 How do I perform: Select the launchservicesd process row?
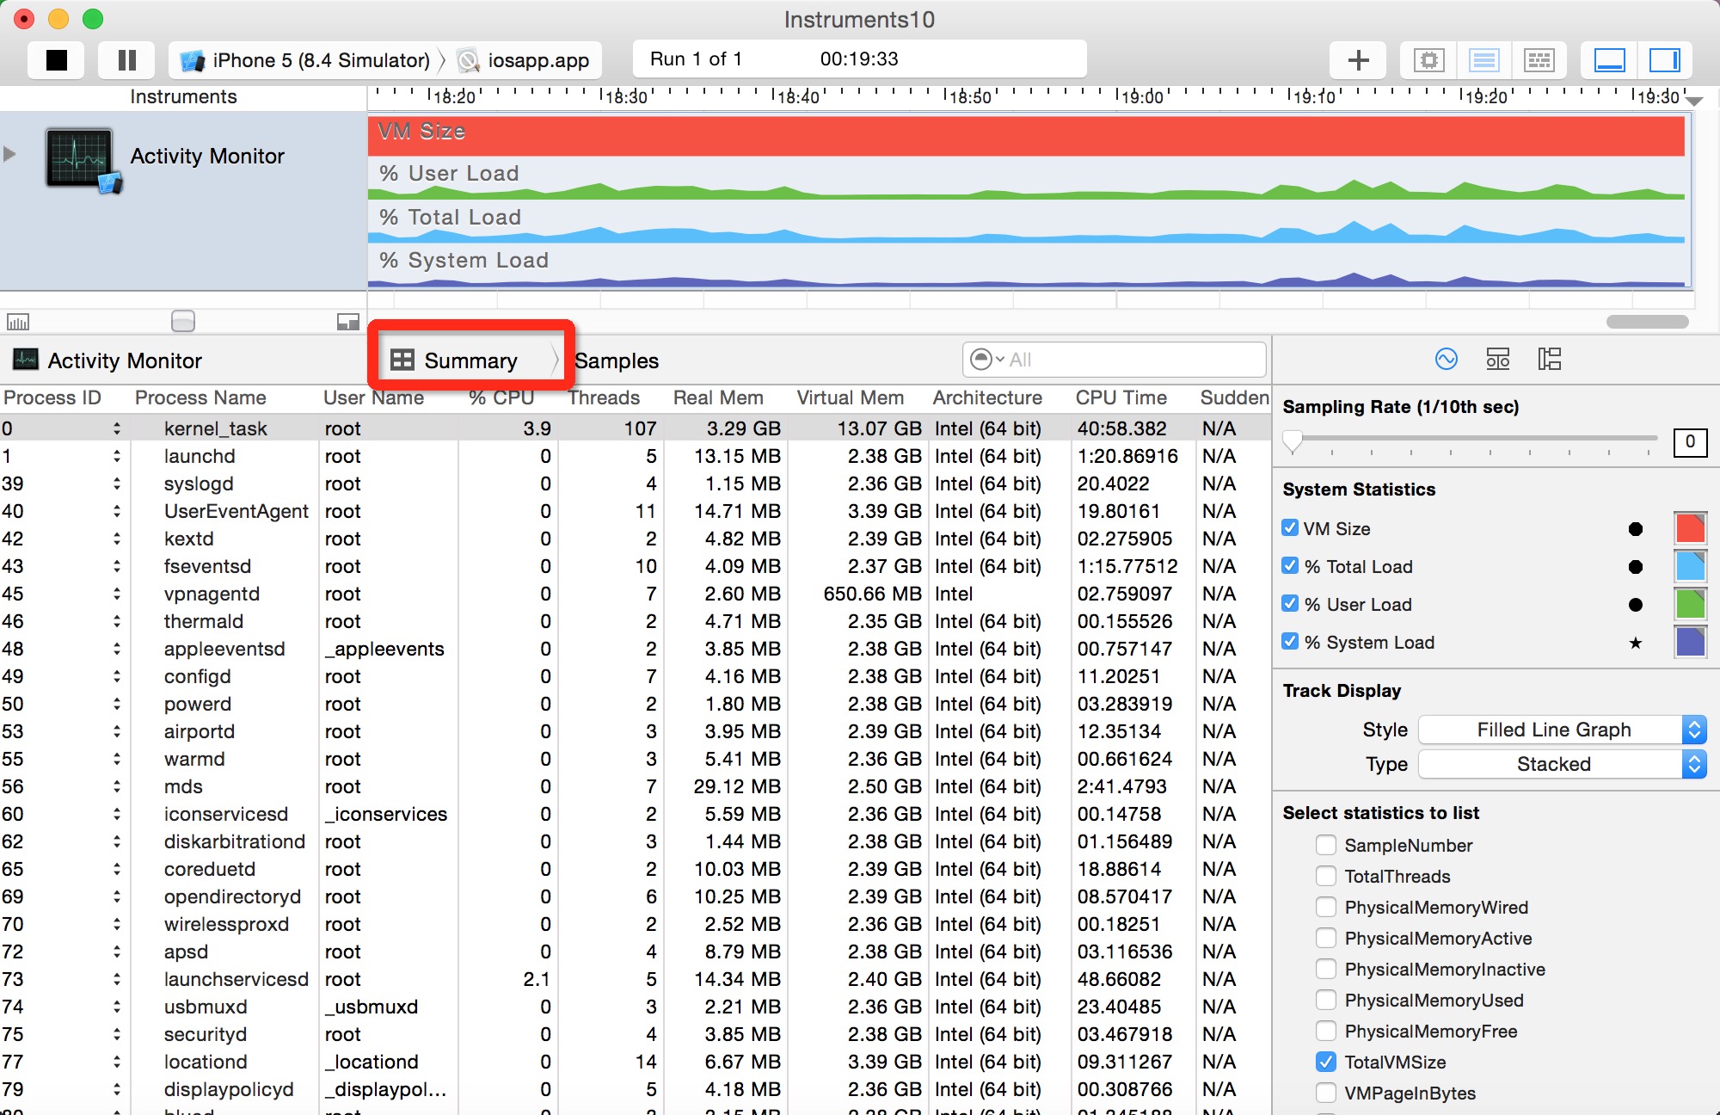pyautogui.click(x=635, y=979)
